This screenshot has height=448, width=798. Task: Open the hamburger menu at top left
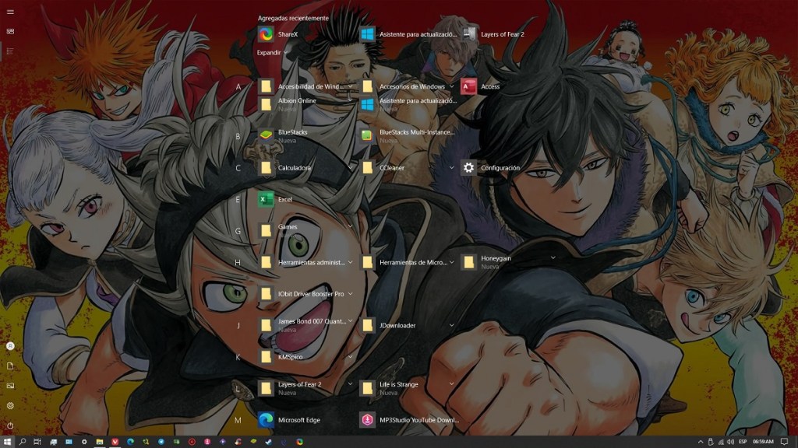pyautogui.click(x=10, y=12)
